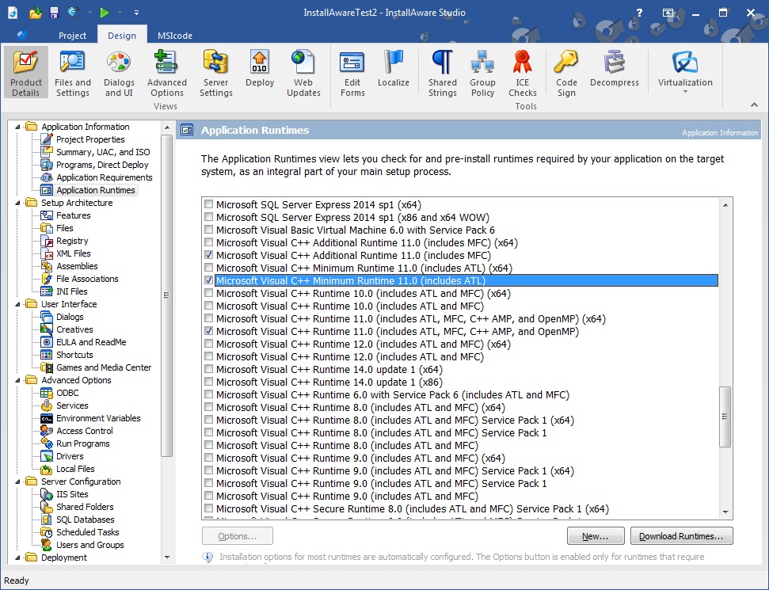
Task: Select Visual C++ Runtime 10.0 (x64) row
Action: click(x=363, y=293)
